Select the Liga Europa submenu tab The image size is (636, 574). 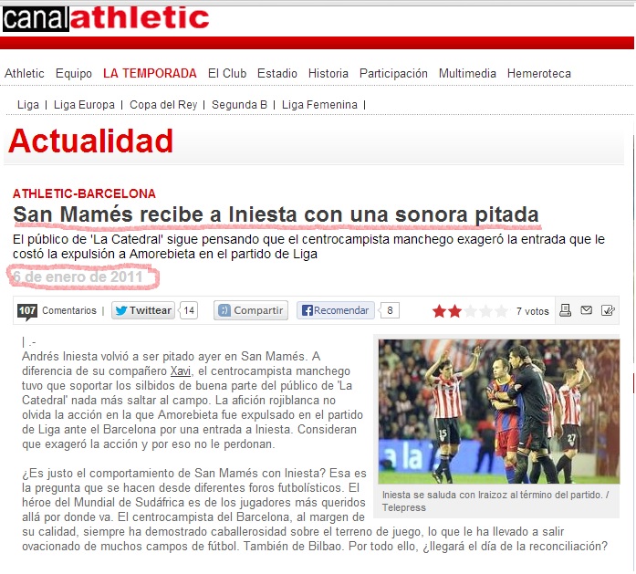[x=84, y=105]
